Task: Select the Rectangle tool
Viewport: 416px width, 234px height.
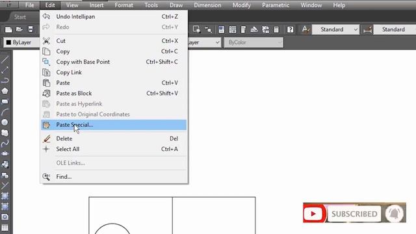Action: 5,101
